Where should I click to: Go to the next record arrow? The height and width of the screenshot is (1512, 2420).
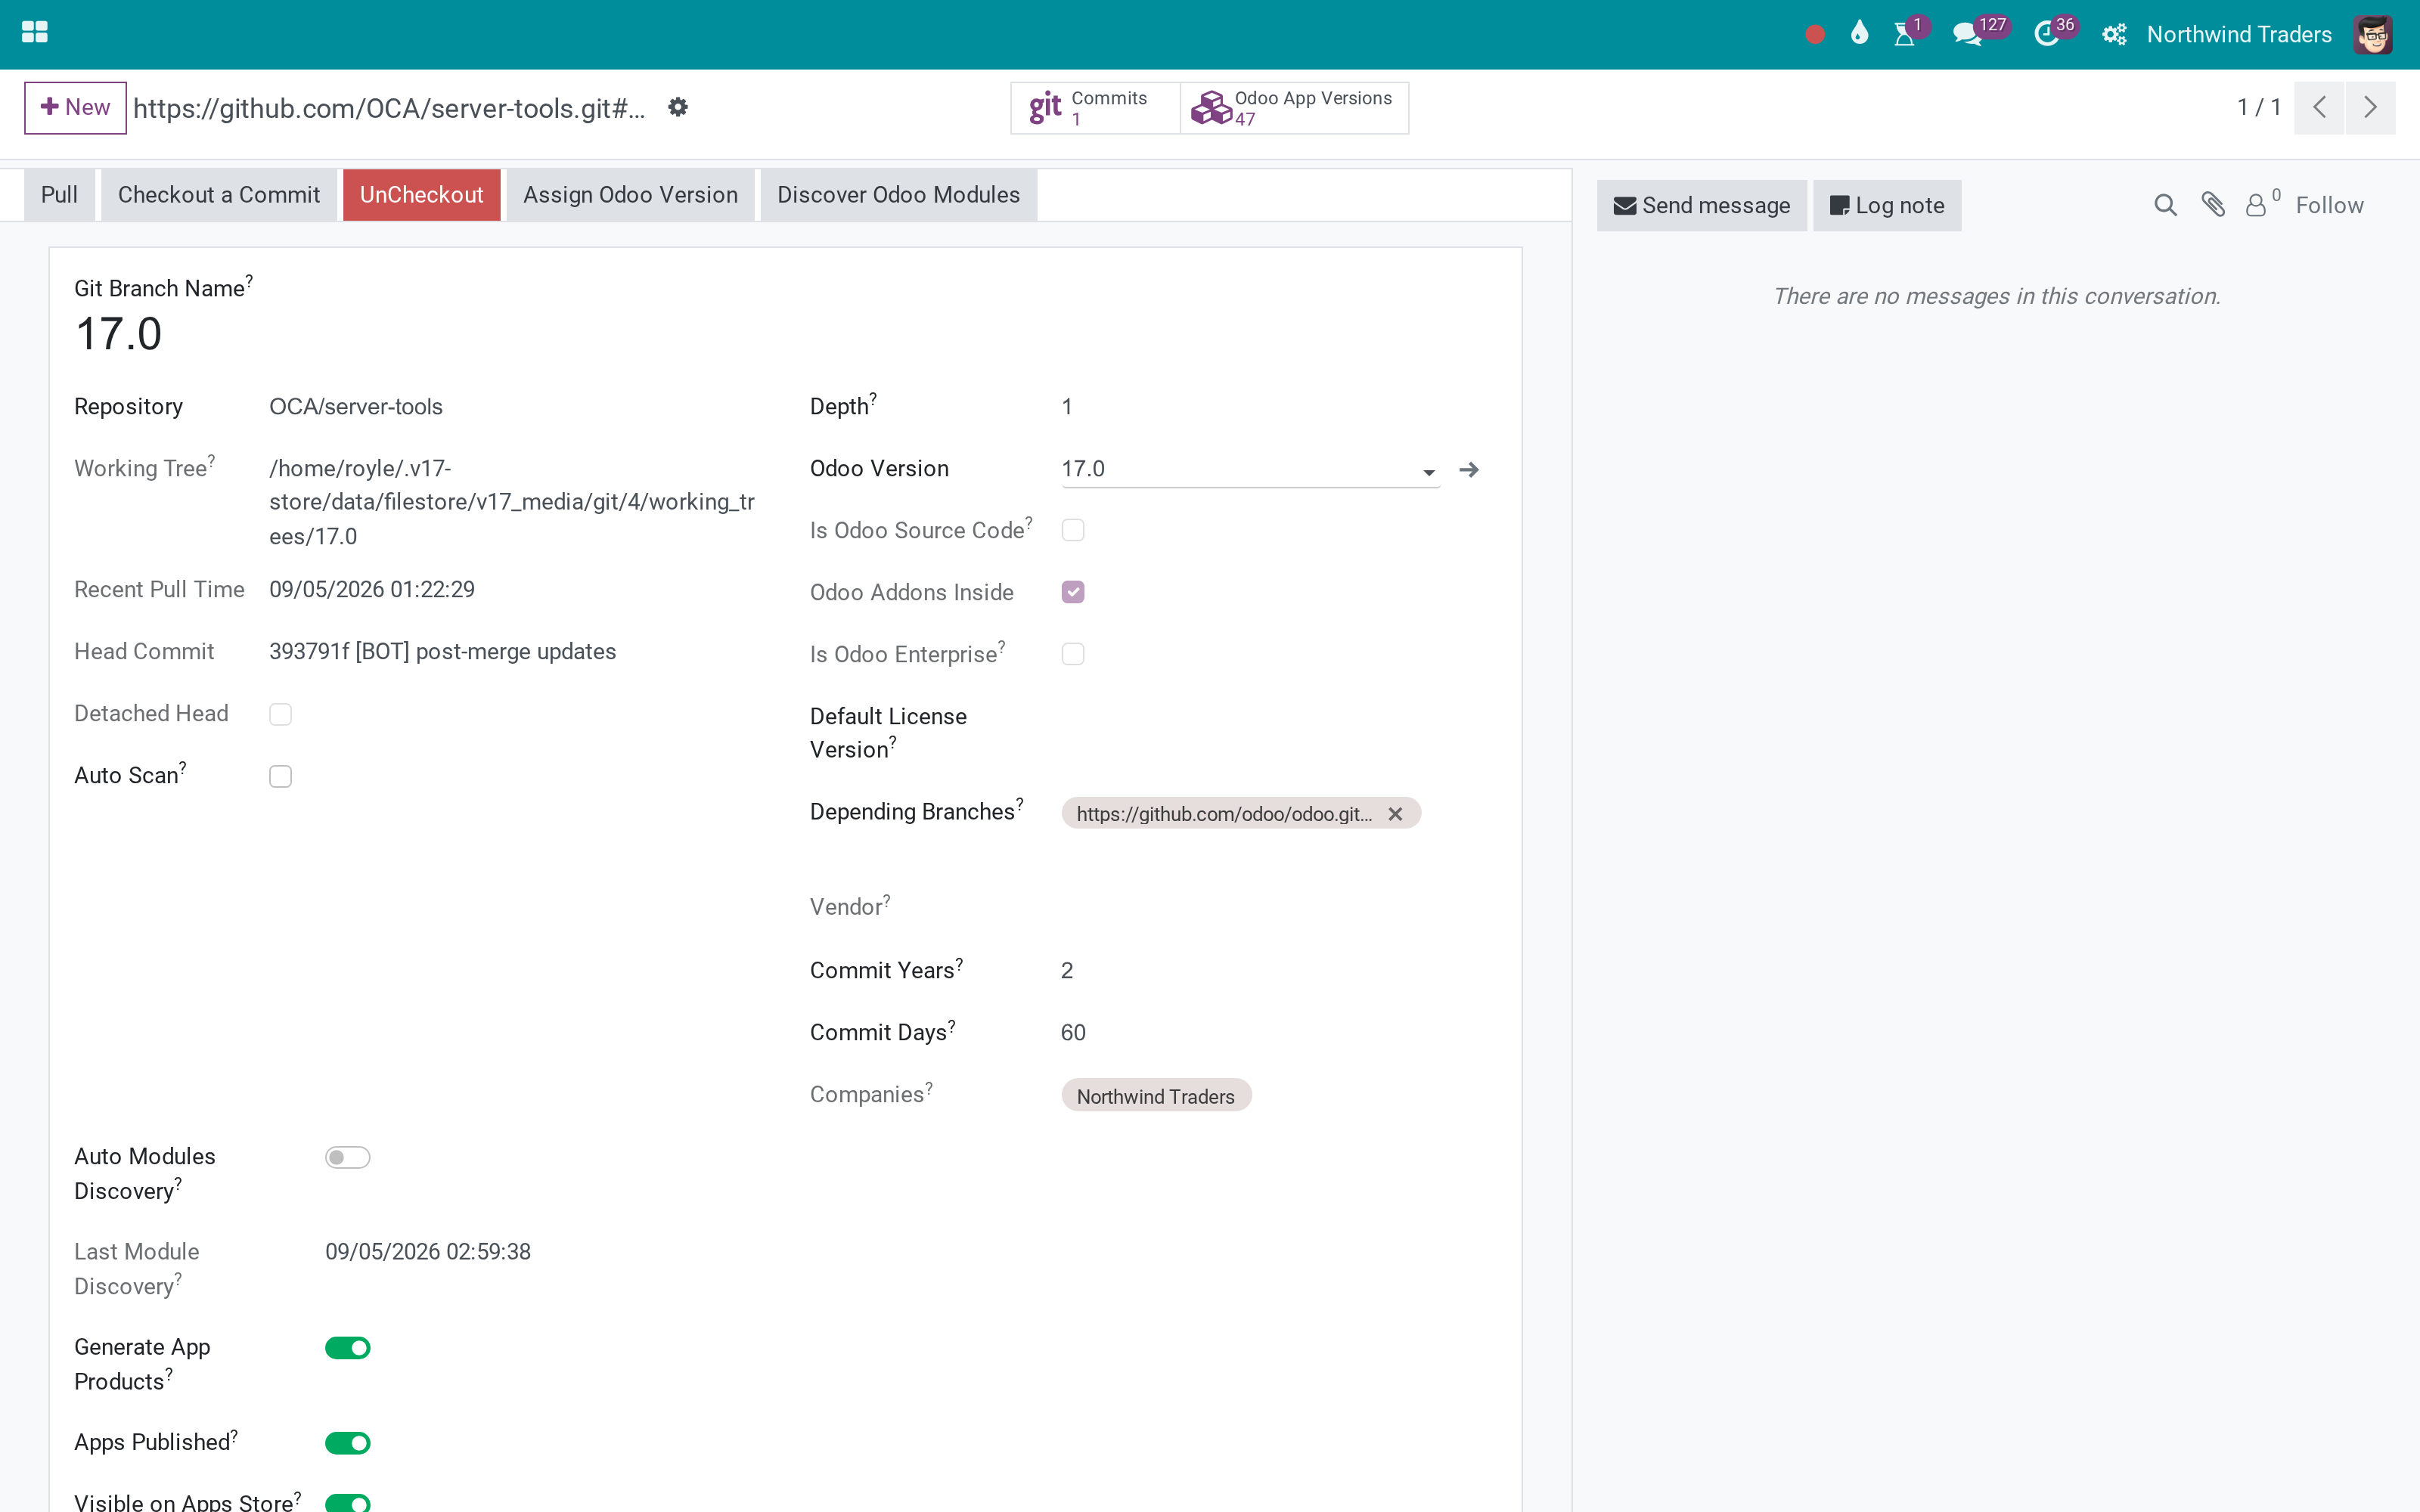pos(2370,107)
